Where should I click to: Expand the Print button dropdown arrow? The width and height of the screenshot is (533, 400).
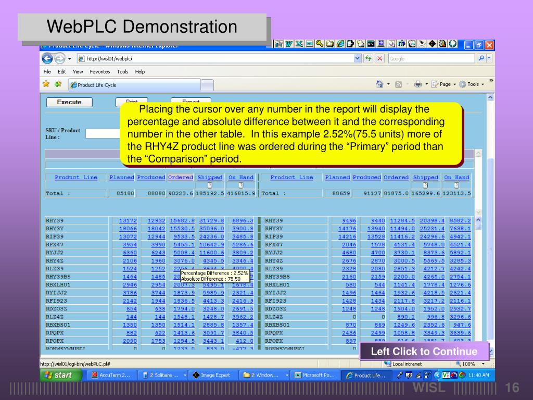(x=427, y=84)
